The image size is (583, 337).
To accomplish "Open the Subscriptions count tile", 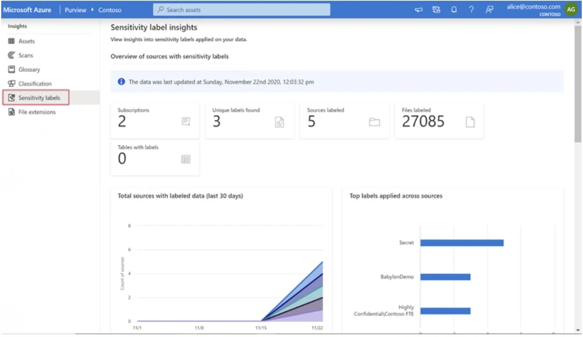I will pos(155,120).
